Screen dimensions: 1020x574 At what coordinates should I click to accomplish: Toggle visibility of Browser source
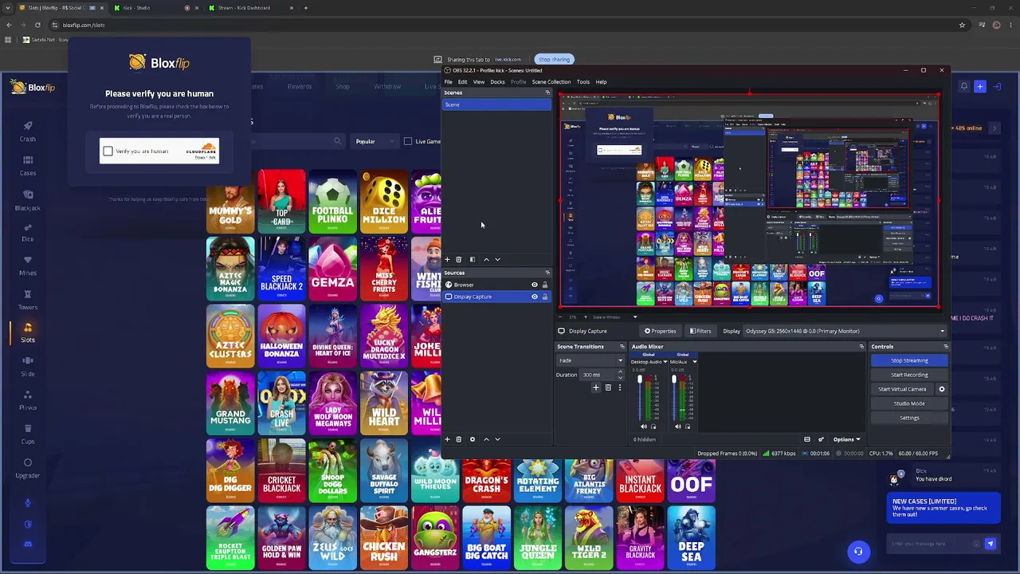coord(535,285)
